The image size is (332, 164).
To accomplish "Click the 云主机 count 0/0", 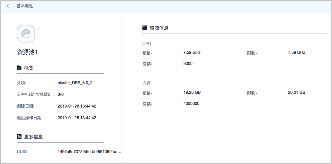I will pos(61,94).
